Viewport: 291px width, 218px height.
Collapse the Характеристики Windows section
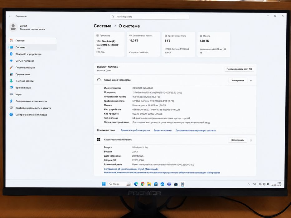pos(251,140)
